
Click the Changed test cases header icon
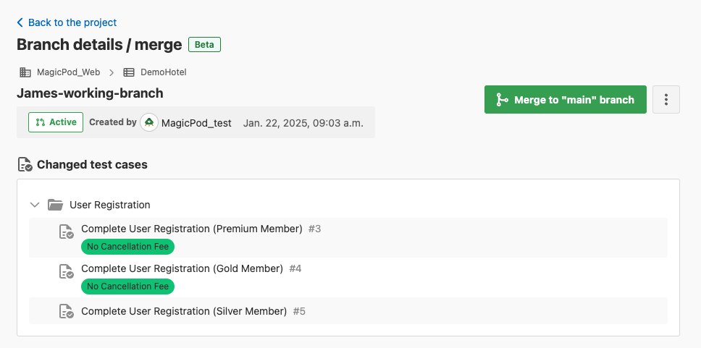click(25, 165)
